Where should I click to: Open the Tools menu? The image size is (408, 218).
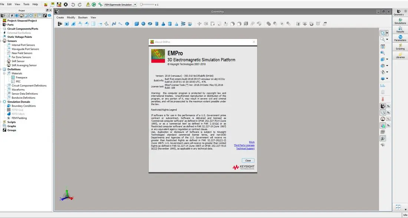pos(26,4)
